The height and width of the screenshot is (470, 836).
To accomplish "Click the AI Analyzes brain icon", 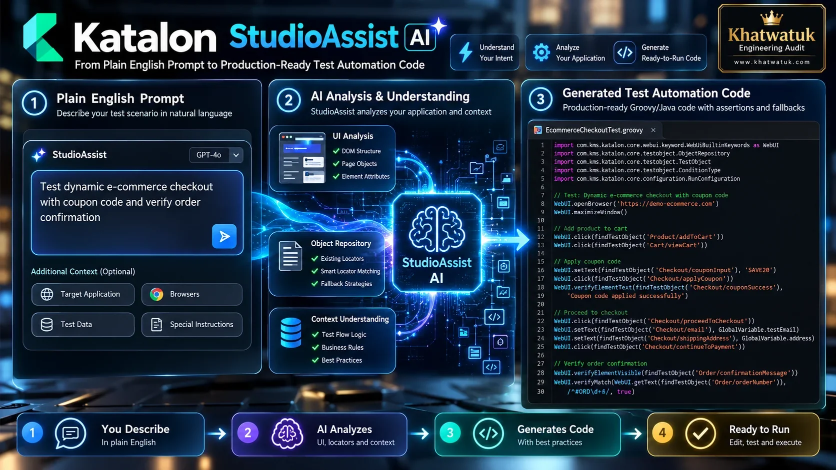I will pos(287,434).
